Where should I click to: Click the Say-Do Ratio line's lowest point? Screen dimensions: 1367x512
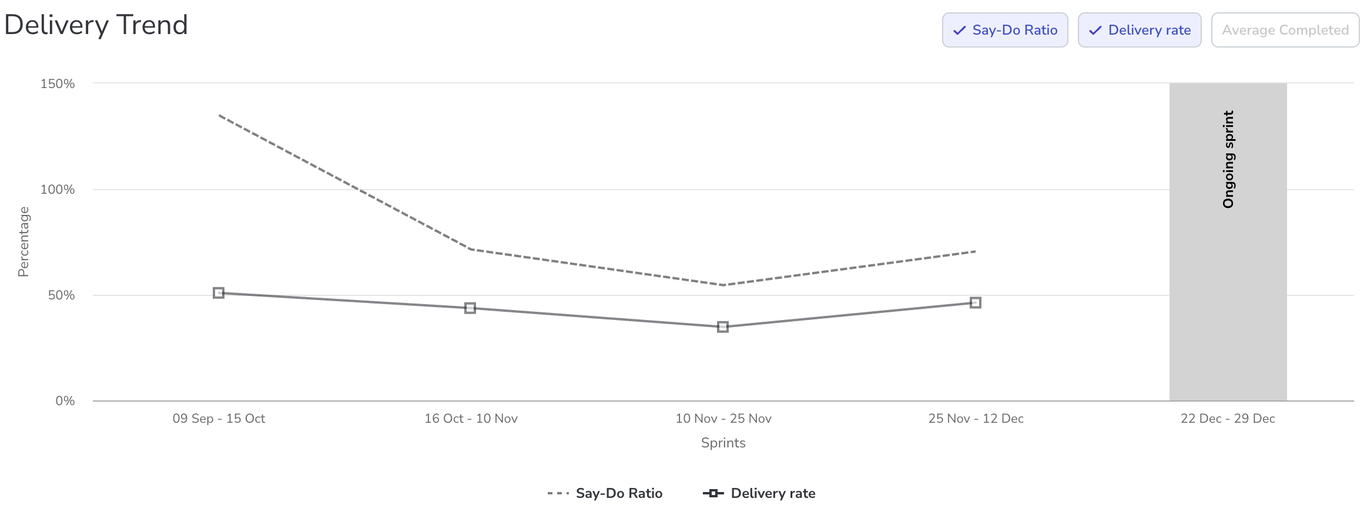pyautogui.click(x=723, y=285)
